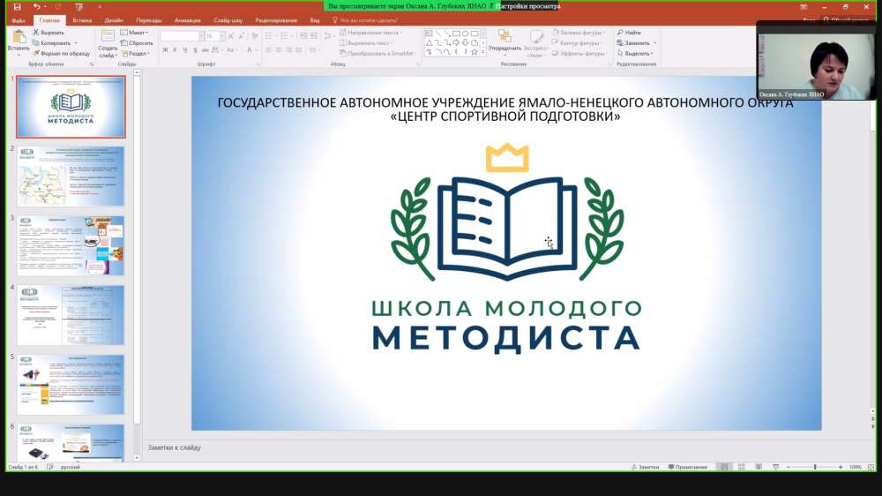Switch to the Слайд-шоу tab
The width and height of the screenshot is (882, 496).
[x=228, y=20]
